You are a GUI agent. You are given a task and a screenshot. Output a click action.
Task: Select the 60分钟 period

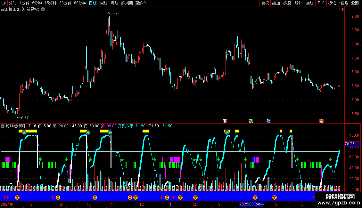pos(80,3)
